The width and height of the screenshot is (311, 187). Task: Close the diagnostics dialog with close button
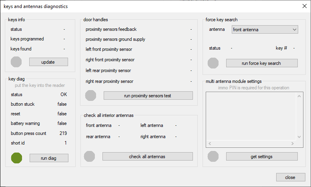pyautogui.click(x=290, y=177)
